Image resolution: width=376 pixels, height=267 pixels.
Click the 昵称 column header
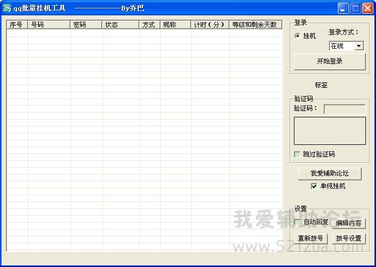(x=175, y=25)
